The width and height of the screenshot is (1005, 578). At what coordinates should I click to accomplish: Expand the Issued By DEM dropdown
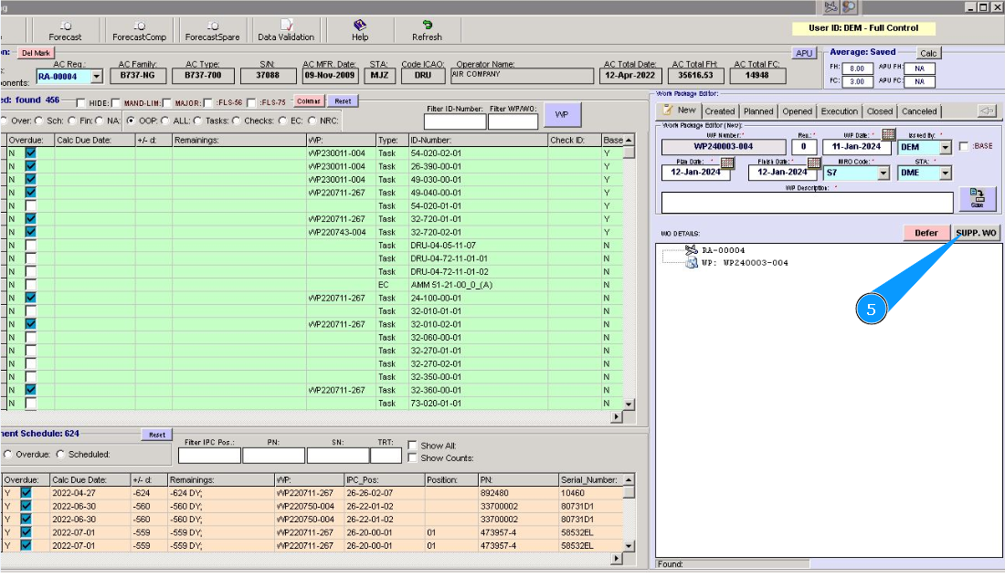click(x=945, y=147)
